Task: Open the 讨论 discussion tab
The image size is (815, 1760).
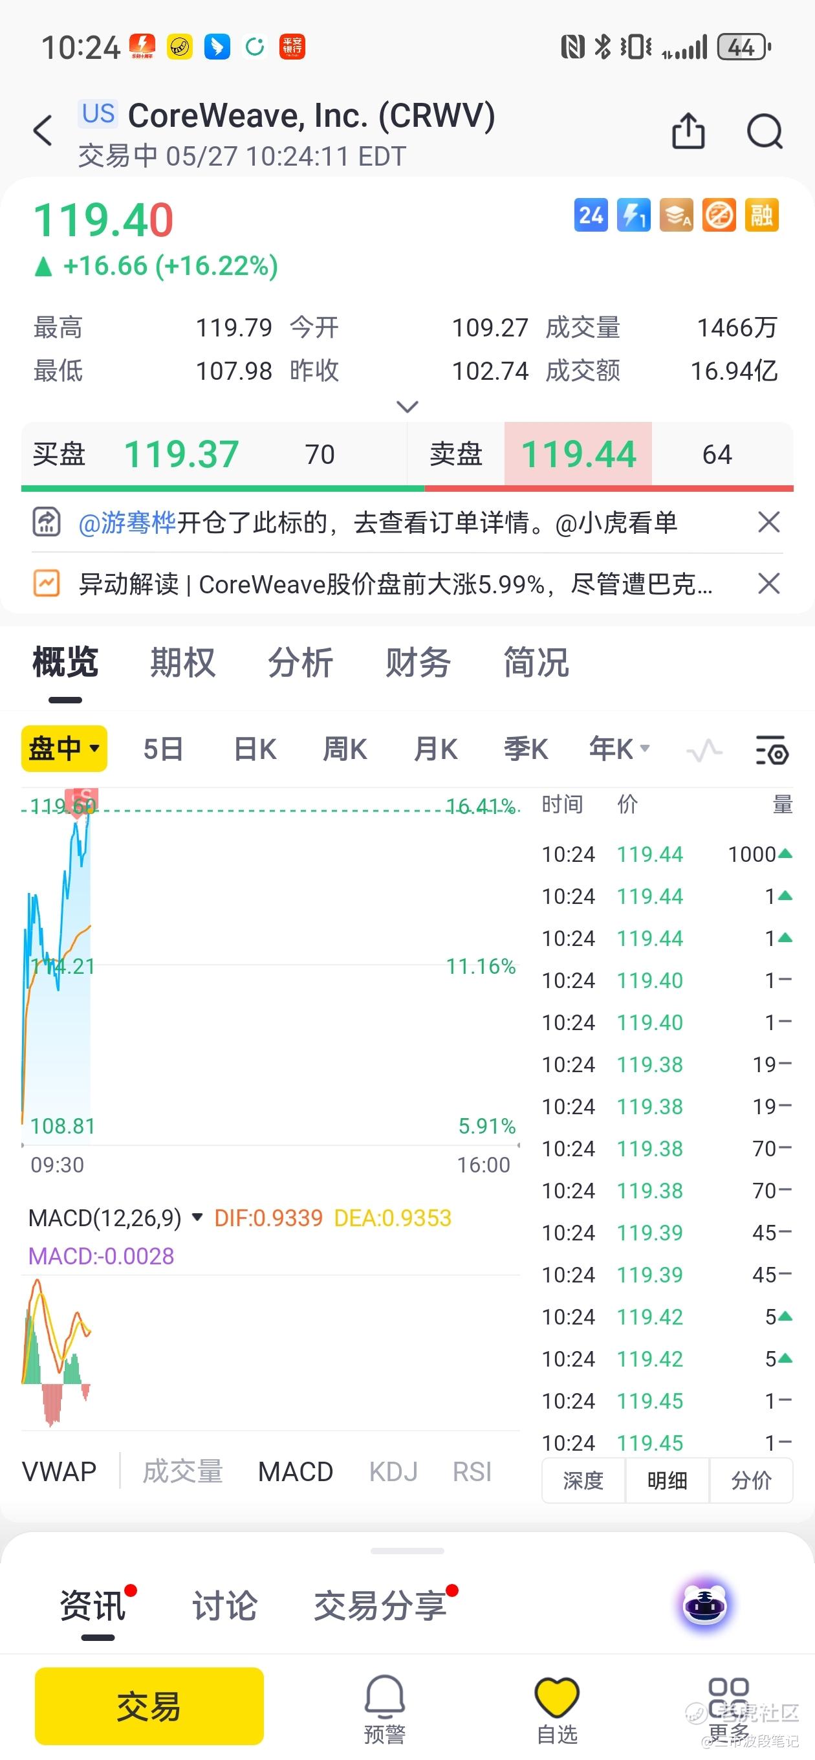Action: tap(224, 1605)
